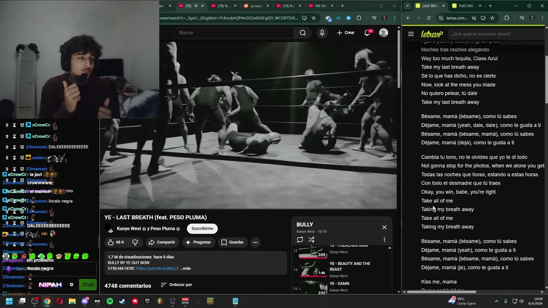Bookmark the YouTube page with star icon
The image size is (548, 308).
coord(313,18)
